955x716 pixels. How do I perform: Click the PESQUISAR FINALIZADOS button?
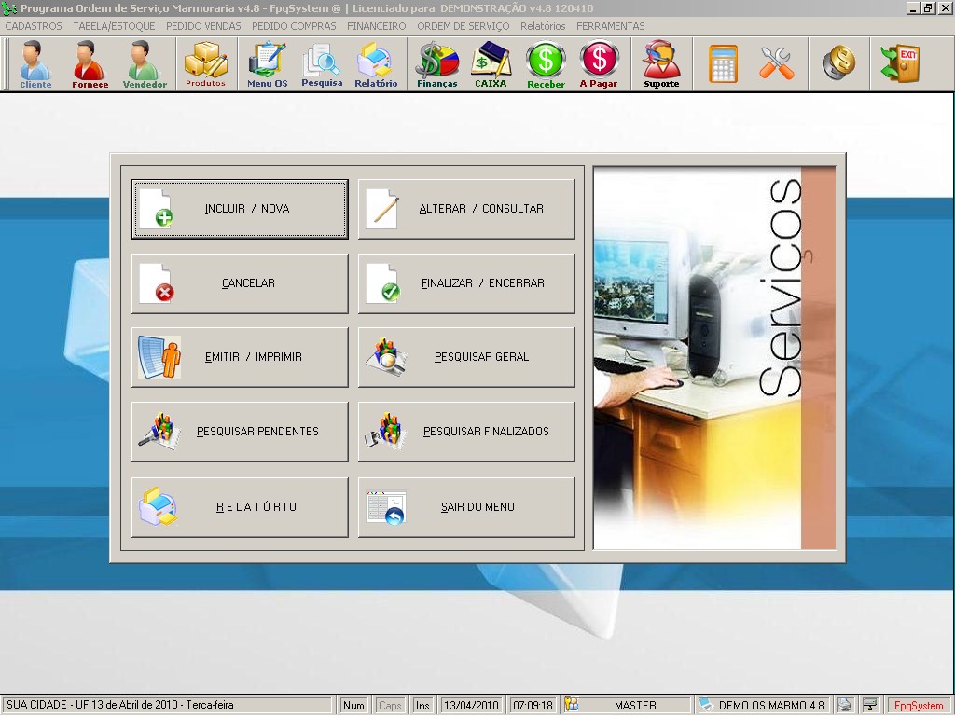pyautogui.click(x=466, y=432)
